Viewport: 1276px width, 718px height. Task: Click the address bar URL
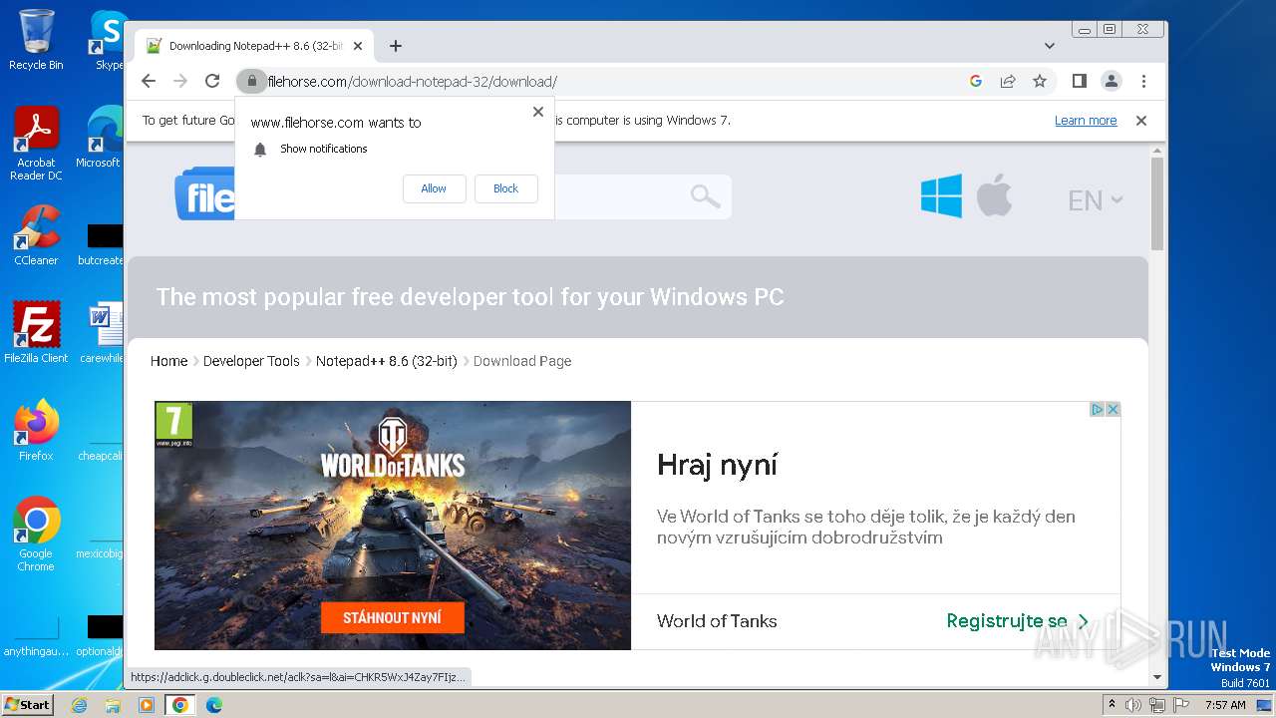[x=412, y=82]
